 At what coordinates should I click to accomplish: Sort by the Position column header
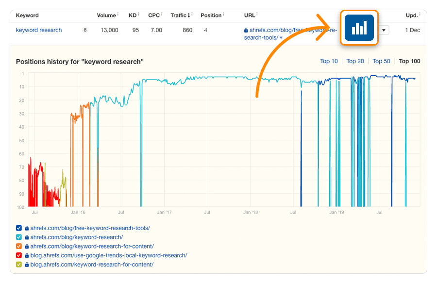click(x=211, y=16)
